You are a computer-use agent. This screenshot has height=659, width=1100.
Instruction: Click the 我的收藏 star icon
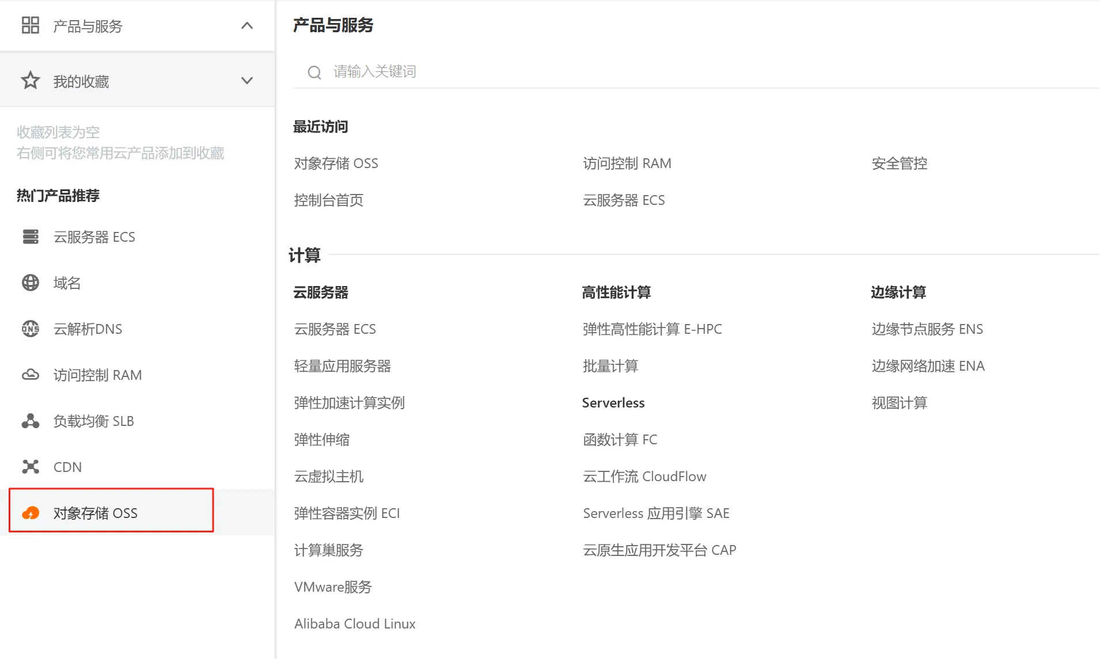(x=30, y=81)
